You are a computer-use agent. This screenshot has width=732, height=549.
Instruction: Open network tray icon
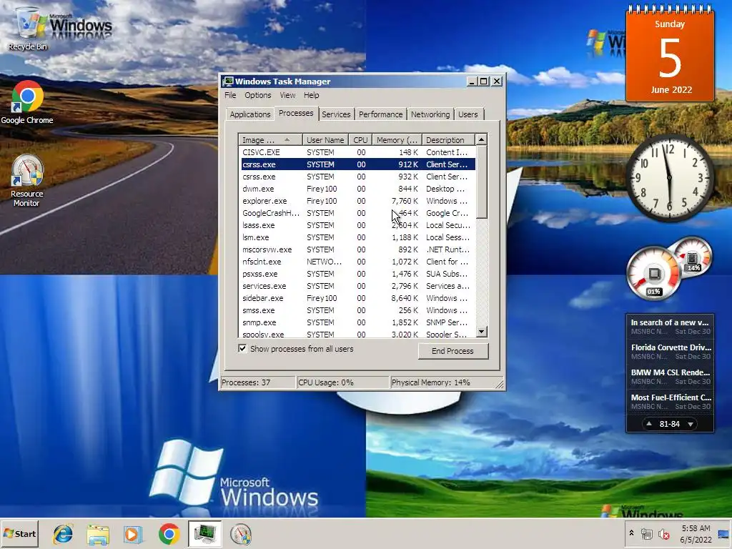click(646, 533)
